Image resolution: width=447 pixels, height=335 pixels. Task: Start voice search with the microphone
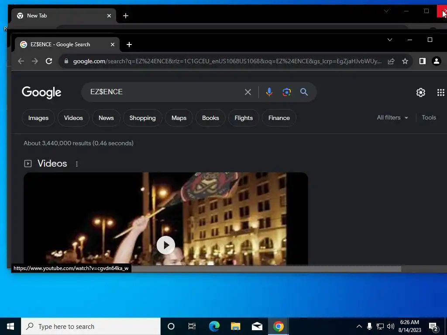269,92
